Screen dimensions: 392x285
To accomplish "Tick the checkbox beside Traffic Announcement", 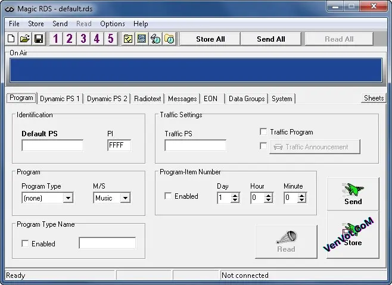I will [x=263, y=146].
